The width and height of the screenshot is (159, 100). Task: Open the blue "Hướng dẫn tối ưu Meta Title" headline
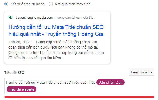pyautogui.click(x=56, y=31)
